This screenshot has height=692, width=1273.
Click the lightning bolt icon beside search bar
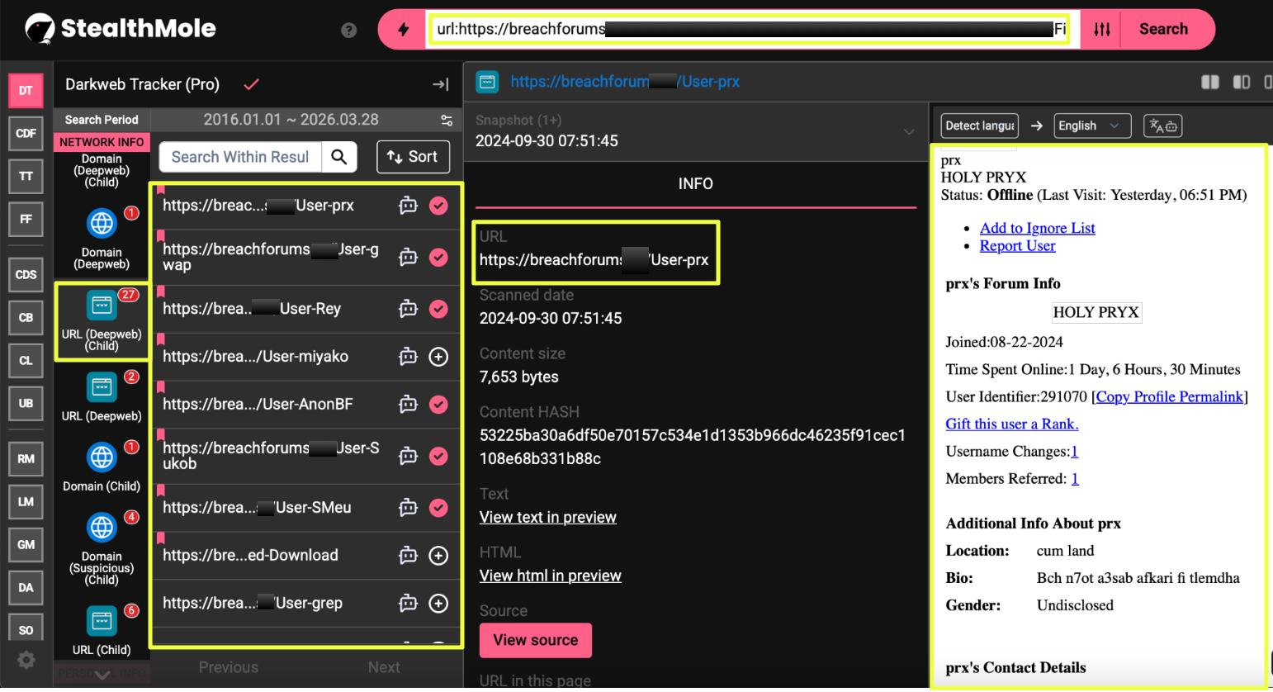[x=403, y=30]
